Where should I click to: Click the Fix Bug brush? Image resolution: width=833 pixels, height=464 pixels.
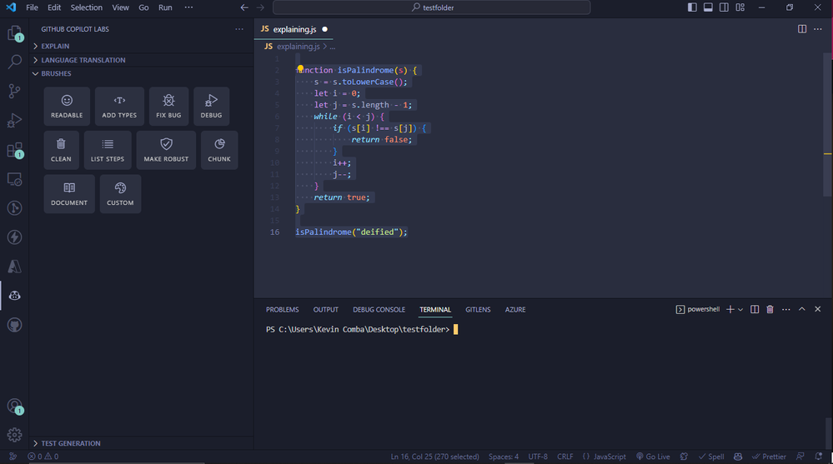(x=168, y=106)
